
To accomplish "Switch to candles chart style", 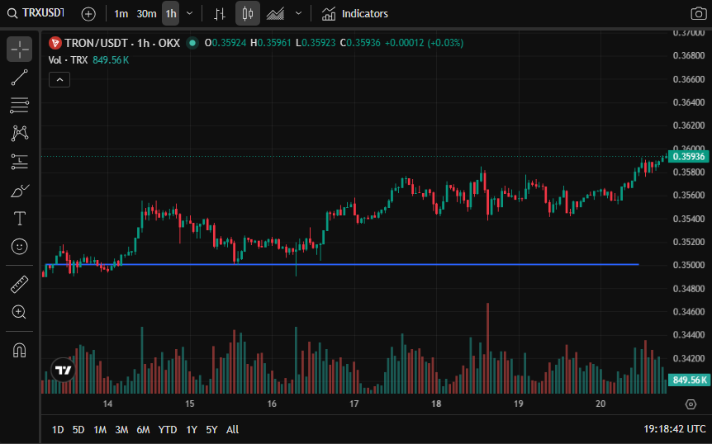I will (248, 13).
